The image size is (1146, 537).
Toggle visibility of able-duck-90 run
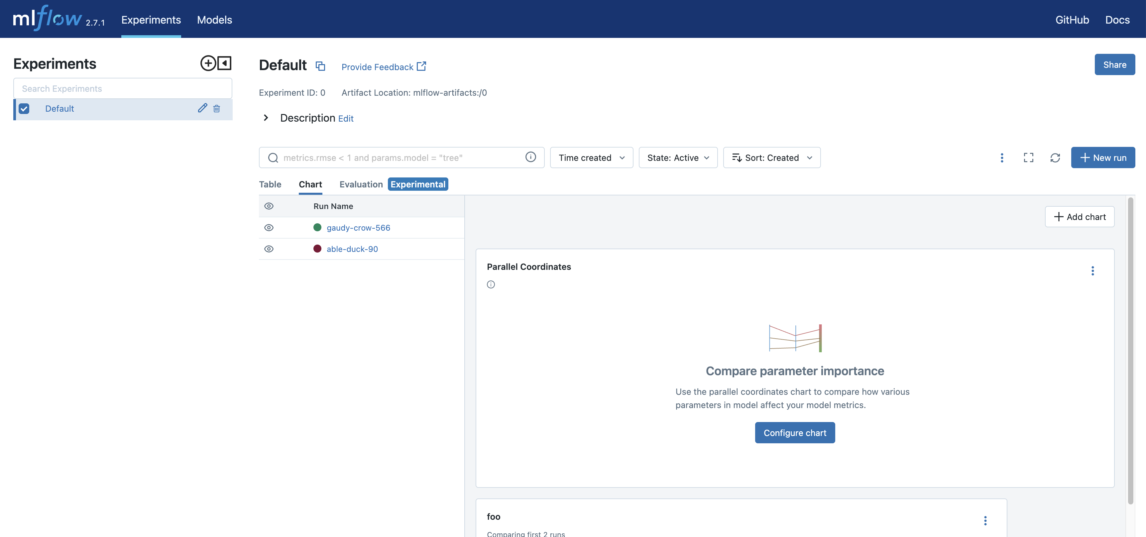click(269, 249)
